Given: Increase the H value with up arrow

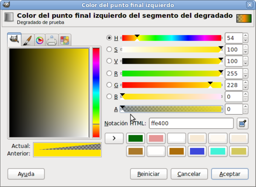Looking at the screenshot, I should [x=245, y=36].
